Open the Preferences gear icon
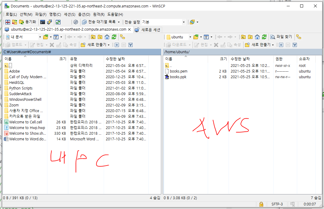 (76, 22)
